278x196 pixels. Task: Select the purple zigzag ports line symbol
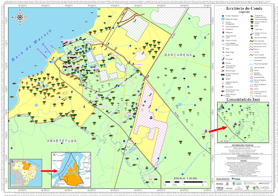pos(251,49)
